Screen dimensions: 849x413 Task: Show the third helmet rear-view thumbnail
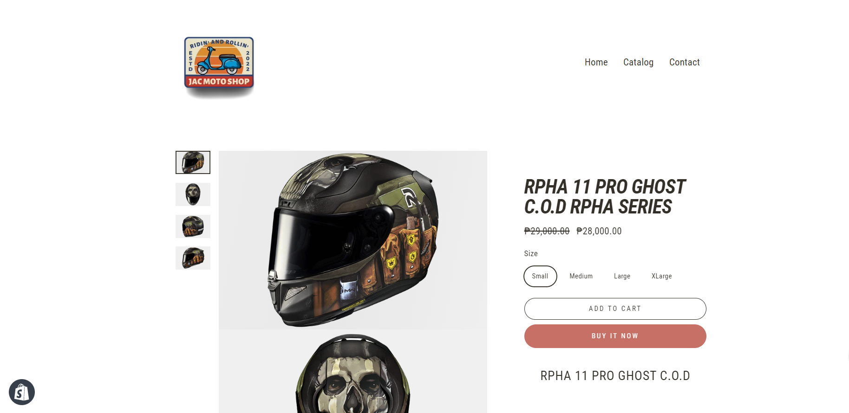193,226
